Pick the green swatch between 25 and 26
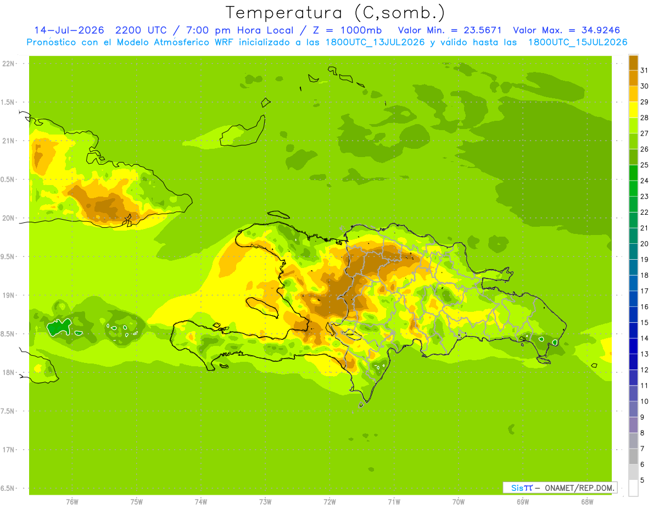659x509 pixels. tap(633, 157)
